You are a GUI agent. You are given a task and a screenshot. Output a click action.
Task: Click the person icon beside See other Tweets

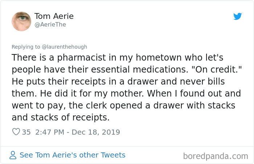[x=13, y=155]
